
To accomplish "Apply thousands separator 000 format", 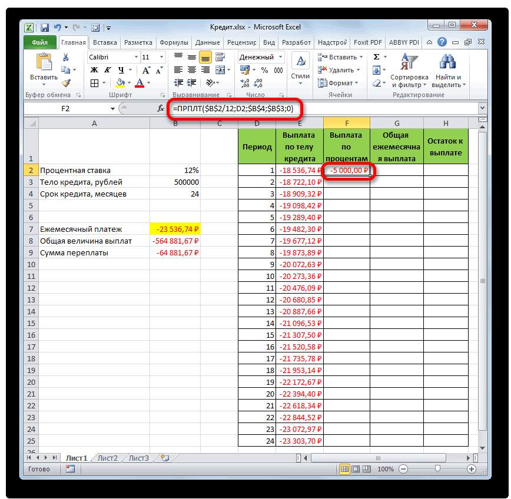I will pyautogui.click(x=278, y=70).
